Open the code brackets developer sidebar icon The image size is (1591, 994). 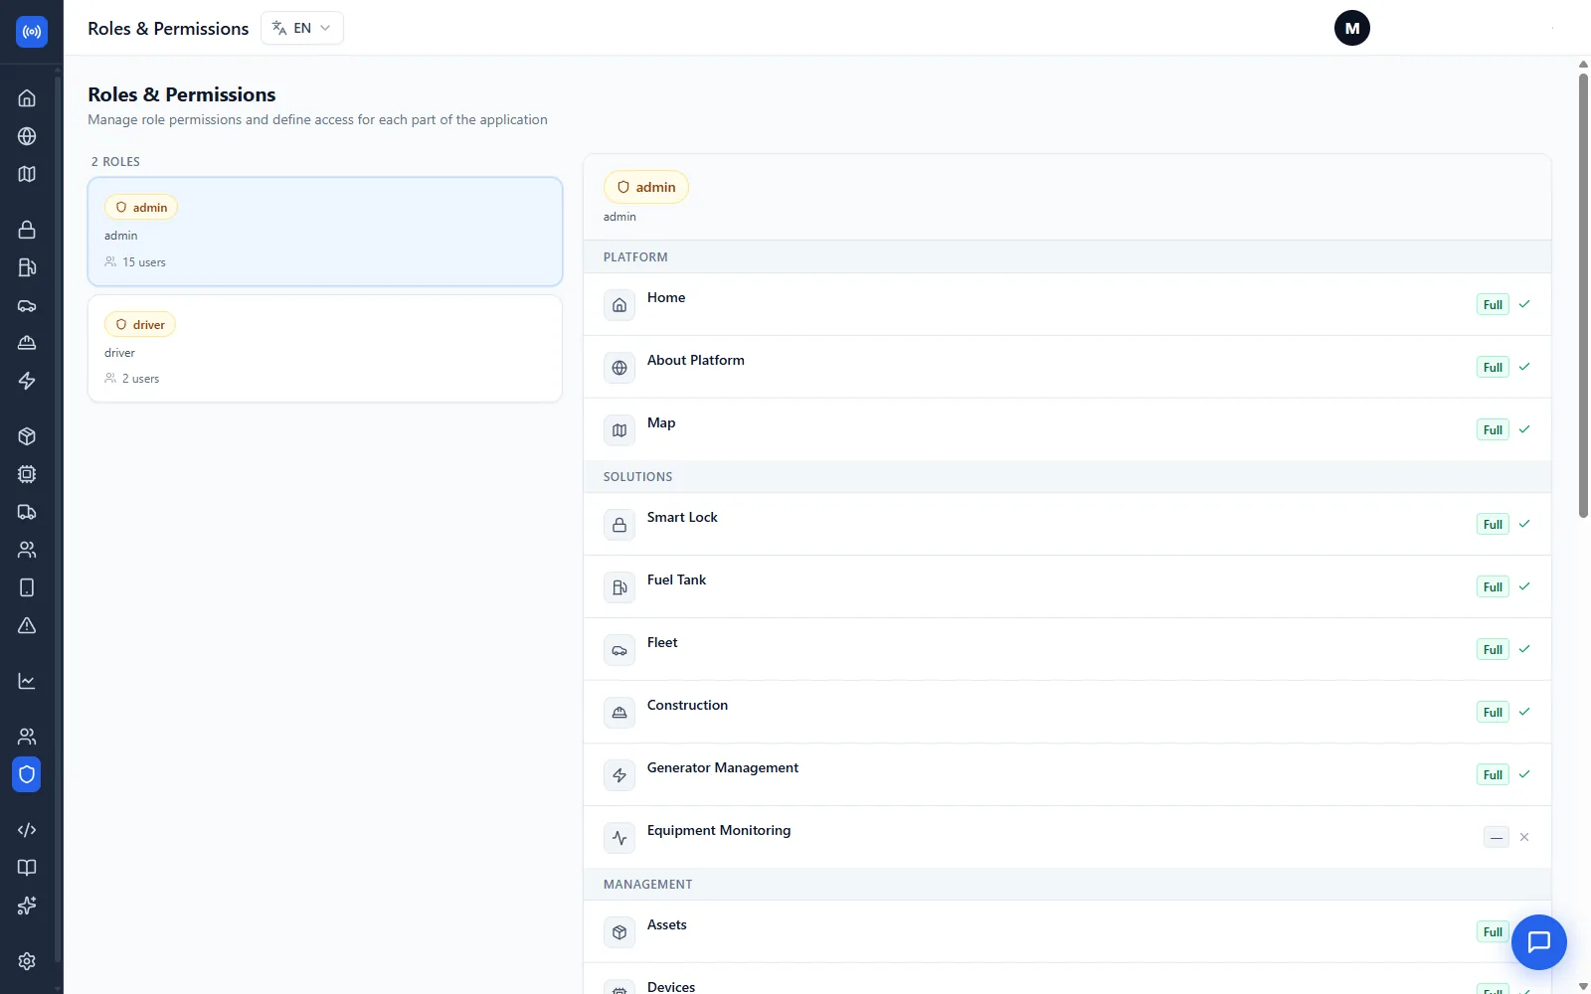coord(27,830)
